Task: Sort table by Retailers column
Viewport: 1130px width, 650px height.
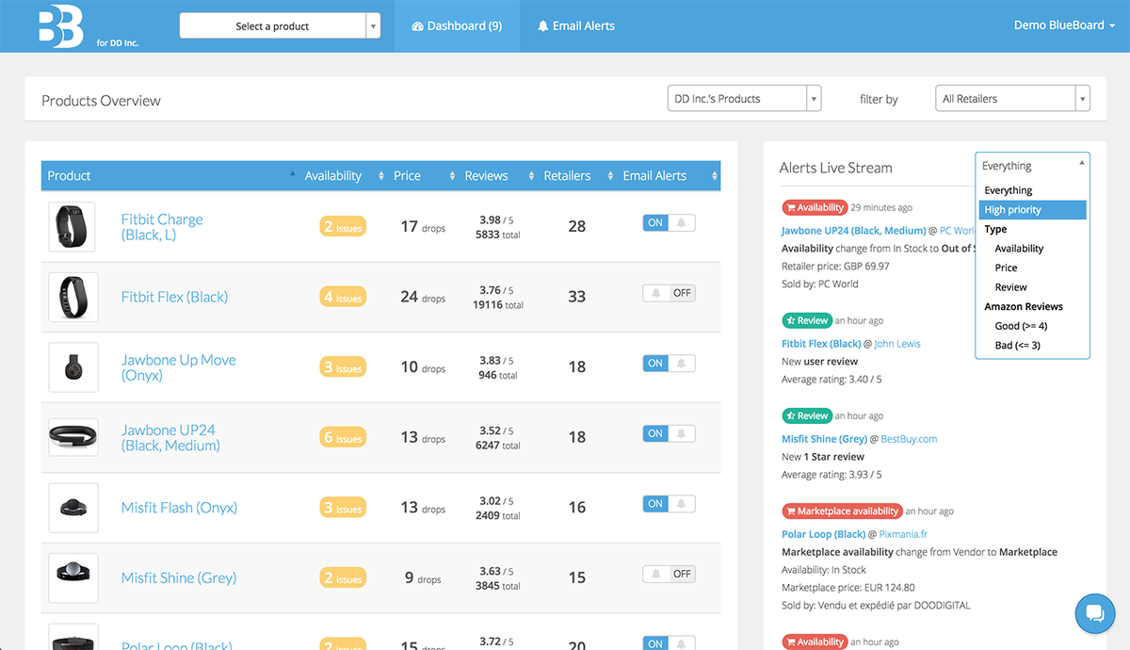Action: pyautogui.click(x=574, y=175)
